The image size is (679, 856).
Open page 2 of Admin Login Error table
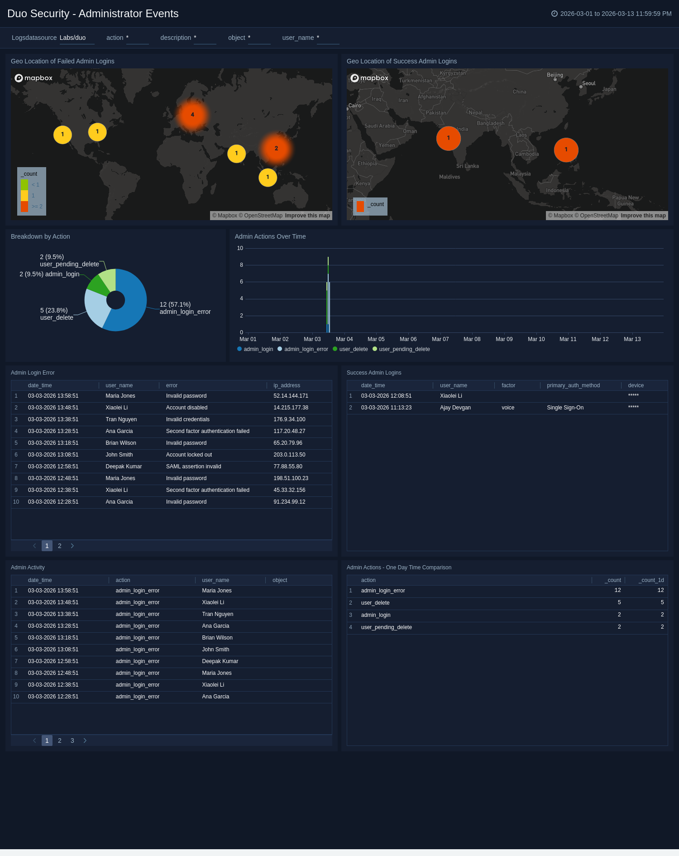[60, 546]
